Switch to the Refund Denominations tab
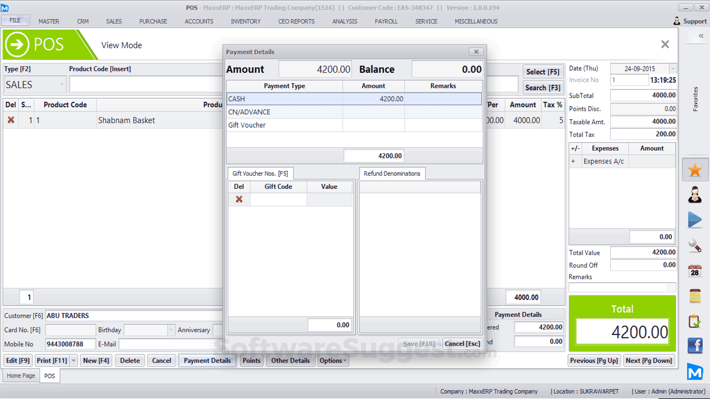This screenshot has height=399, width=710. (x=392, y=173)
